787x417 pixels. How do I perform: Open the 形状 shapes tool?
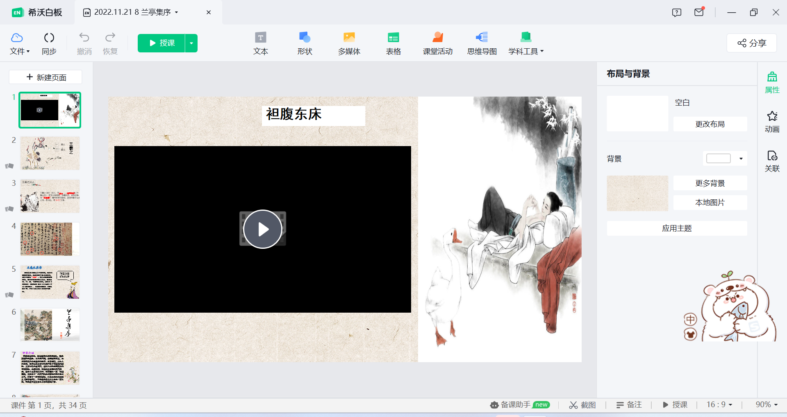[305, 43]
